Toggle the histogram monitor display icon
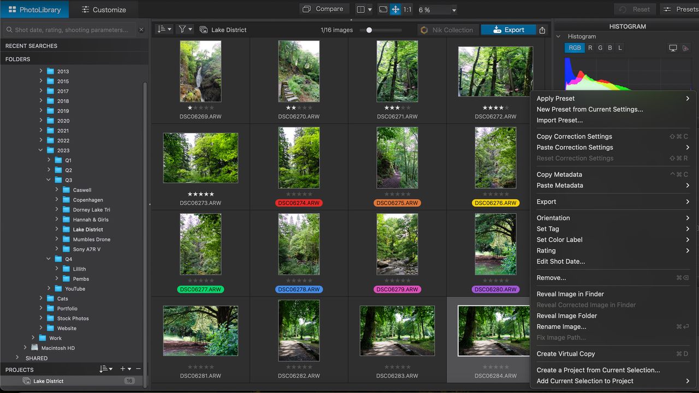Viewport: 699px width, 393px height. [673, 48]
